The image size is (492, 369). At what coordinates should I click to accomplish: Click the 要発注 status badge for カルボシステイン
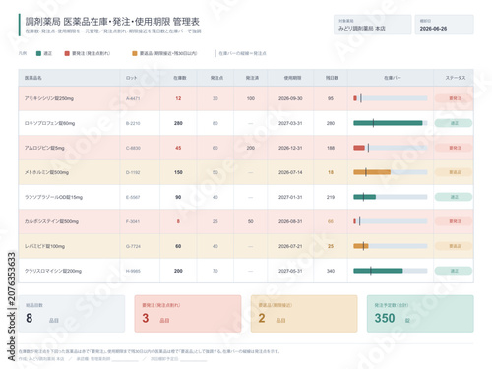(x=454, y=221)
